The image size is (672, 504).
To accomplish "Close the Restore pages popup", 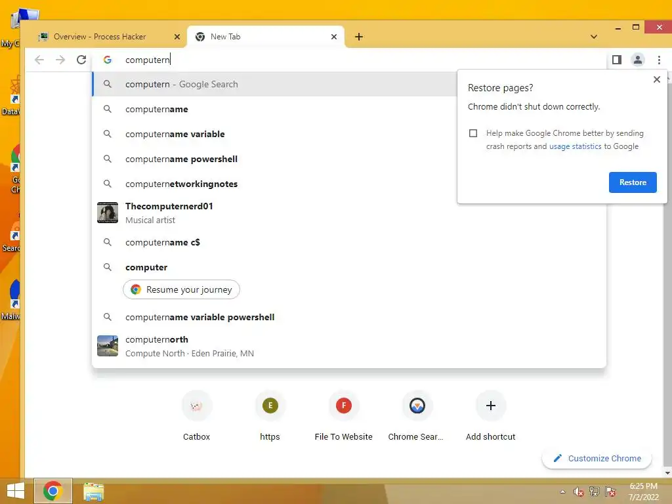I will click(x=656, y=79).
